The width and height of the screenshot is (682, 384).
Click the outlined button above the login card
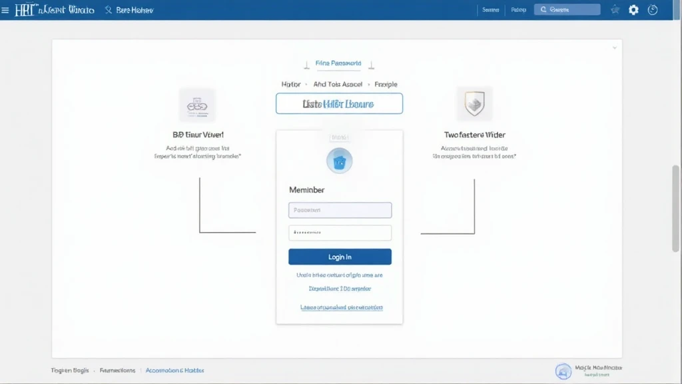pos(339,104)
